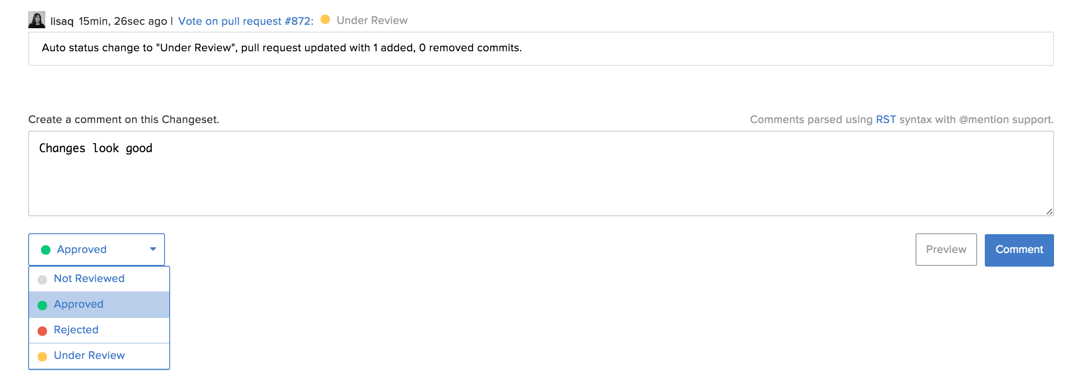This screenshot has height=388, width=1072.
Task: Click the red dot beside Rejected
Action: 42,331
